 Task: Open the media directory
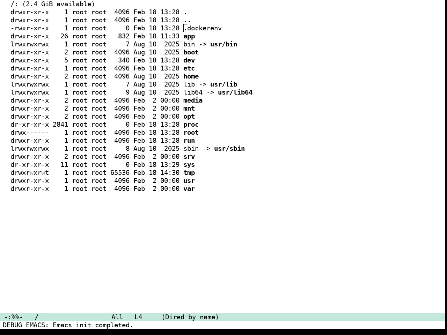pos(193,100)
